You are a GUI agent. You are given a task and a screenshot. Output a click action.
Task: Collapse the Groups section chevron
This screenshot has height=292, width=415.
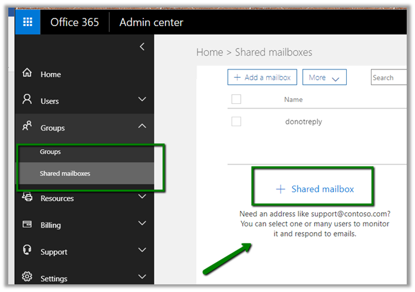pos(142,127)
